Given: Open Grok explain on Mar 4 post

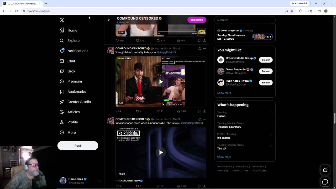Looking at the screenshot, I should click(200, 49).
